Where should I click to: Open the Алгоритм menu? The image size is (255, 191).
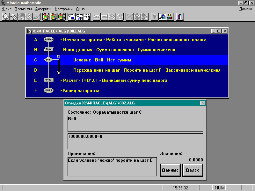tap(43, 9)
